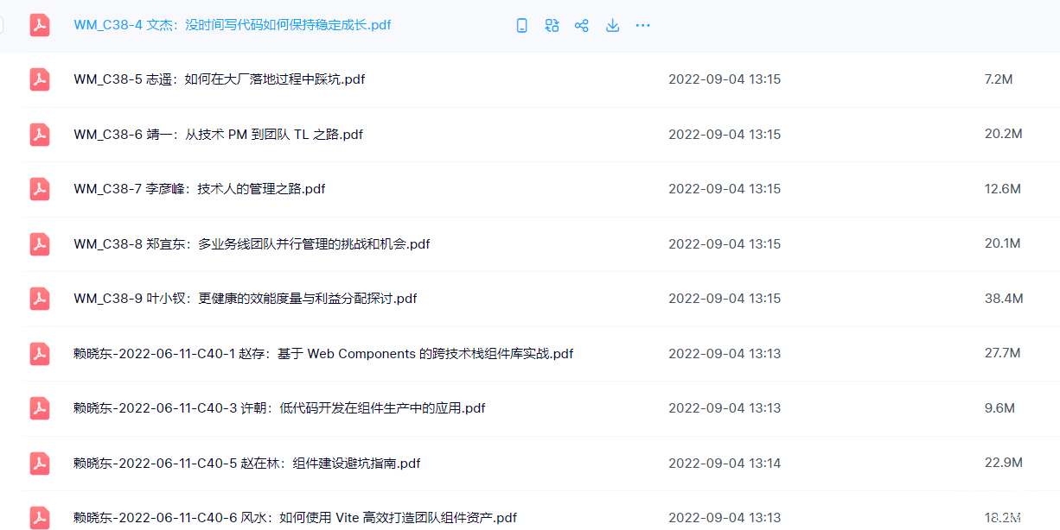Screen dimensions: 1060x530
Task: Click the PDF icon of C40-5 赵在林 file
Action: 40,464
